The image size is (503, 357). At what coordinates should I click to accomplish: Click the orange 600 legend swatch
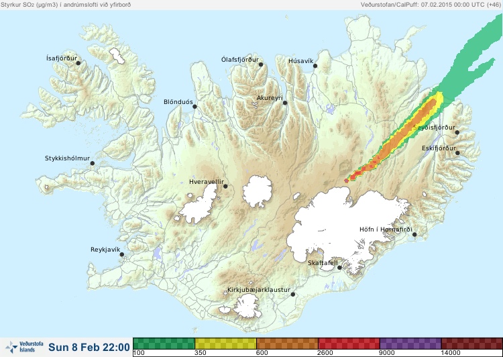click(287, 344)
